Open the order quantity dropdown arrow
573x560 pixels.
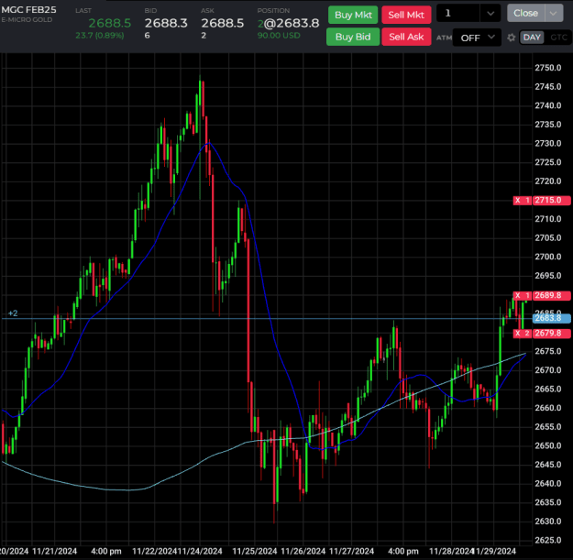[490, 14]
